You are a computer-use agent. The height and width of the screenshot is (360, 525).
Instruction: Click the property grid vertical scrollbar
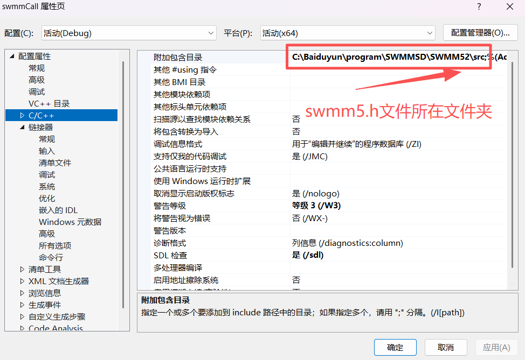(x=512, y=165)
